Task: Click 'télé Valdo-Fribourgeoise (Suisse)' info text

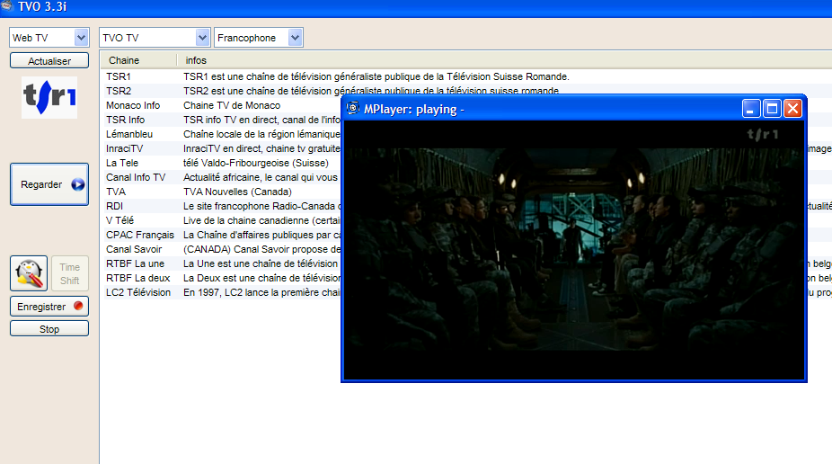Action: pyautogui.click(x=256, y=163)
